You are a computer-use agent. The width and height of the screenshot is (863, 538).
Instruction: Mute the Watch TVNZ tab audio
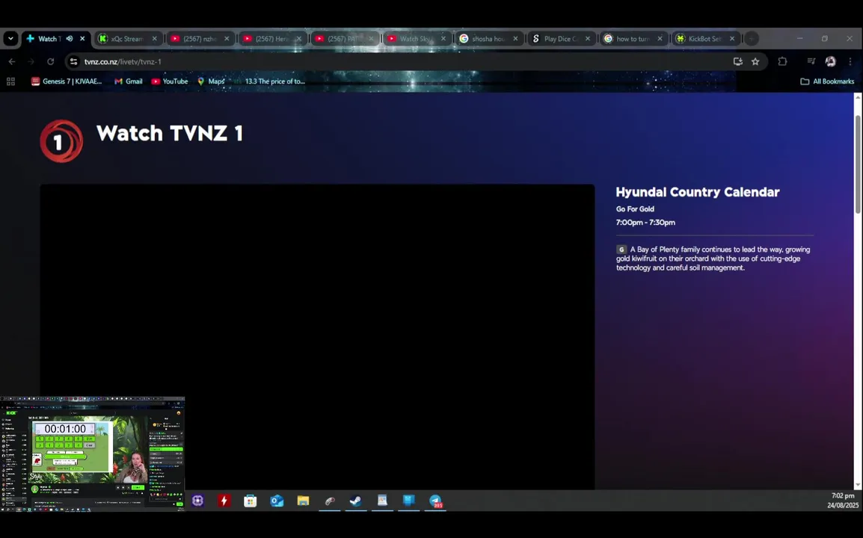pos(70,39)
